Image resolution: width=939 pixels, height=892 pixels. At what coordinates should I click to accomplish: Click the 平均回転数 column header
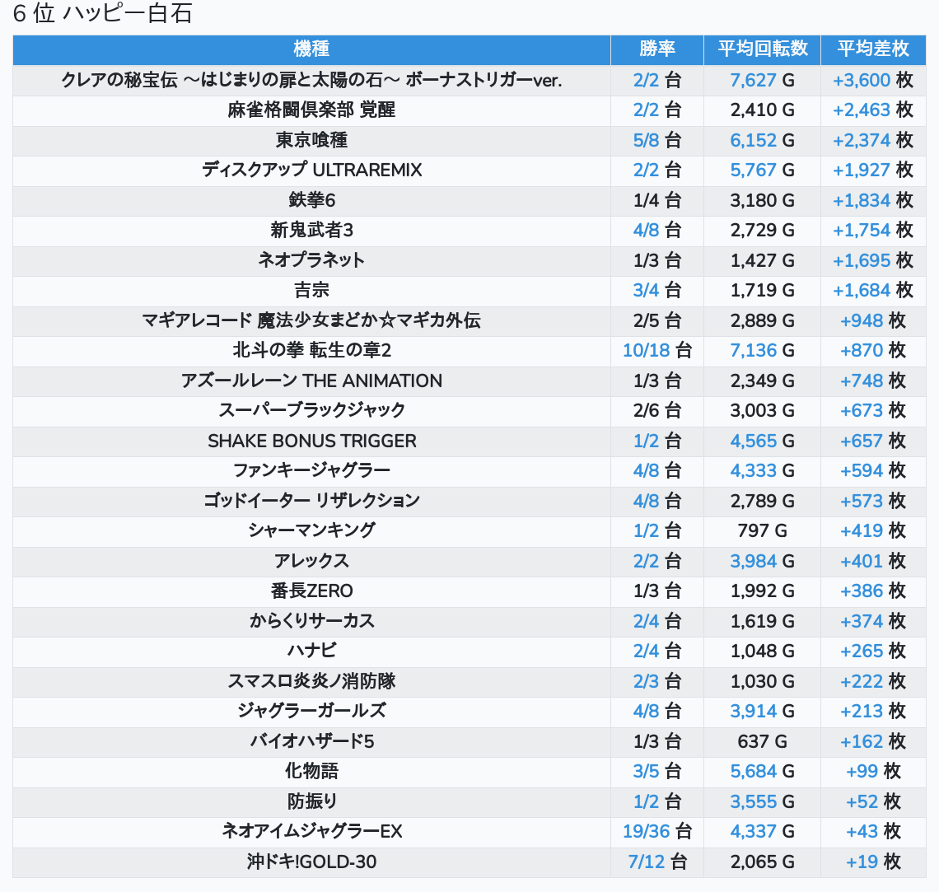[x=762, y=49]
